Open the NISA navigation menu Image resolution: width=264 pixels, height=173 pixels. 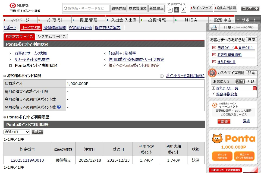[x=191, y=20]
